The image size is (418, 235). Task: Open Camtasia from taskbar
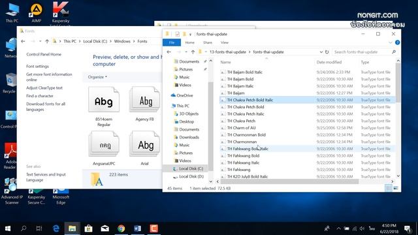[x=154, y=228]
